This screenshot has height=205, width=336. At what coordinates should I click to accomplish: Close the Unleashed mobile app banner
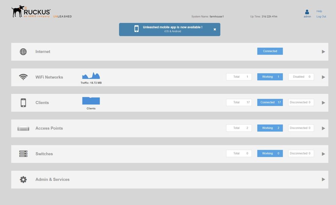pos(215,29)
